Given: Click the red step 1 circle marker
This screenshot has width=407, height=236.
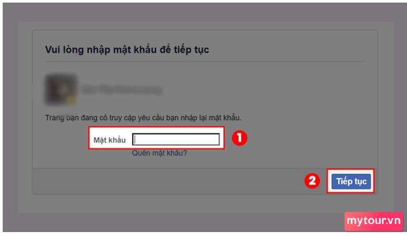Looking at the screenshot, I should 240,138.
